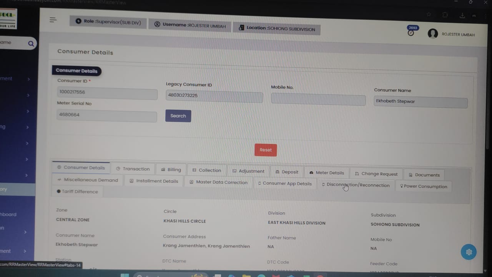
Task: Click the Consumer Name input field
Action: 421,102
